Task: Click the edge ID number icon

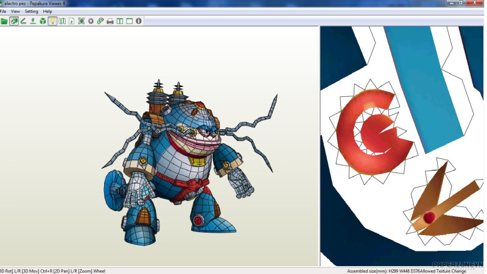Action: click(x=33, y=21)
